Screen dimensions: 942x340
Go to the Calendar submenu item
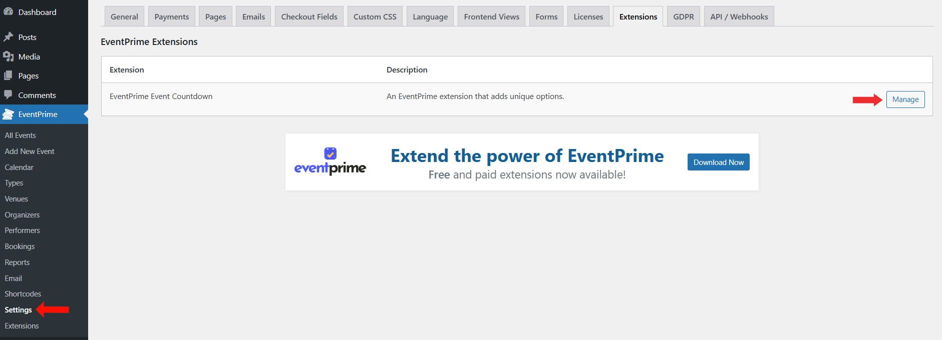tap(19, 167)
